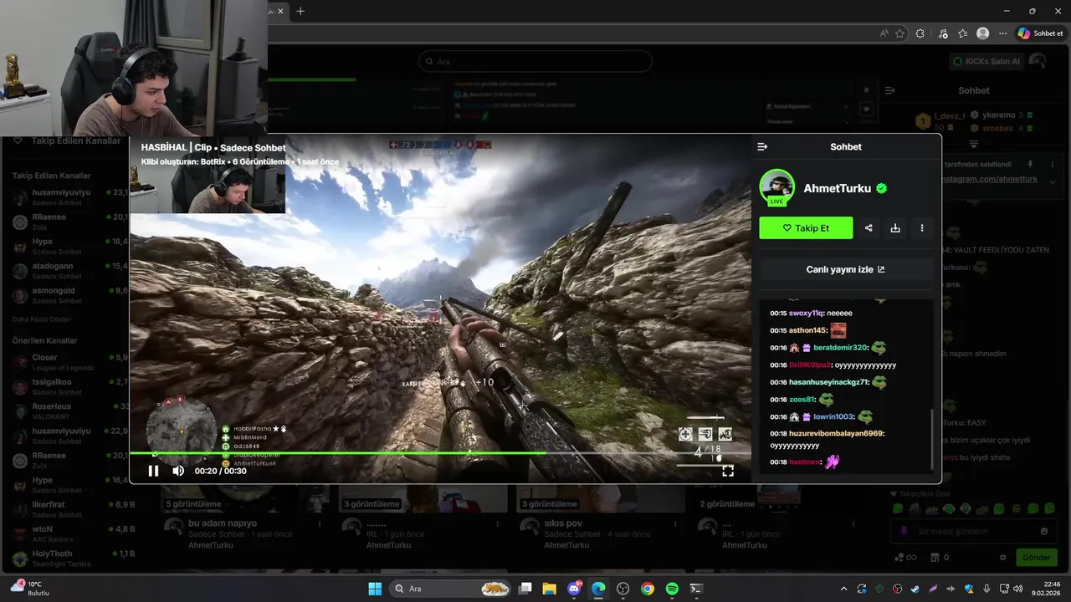Open Edge Settings and more menu
1071x602 pixels.
pyautogui.click(x=1002, y=33)
